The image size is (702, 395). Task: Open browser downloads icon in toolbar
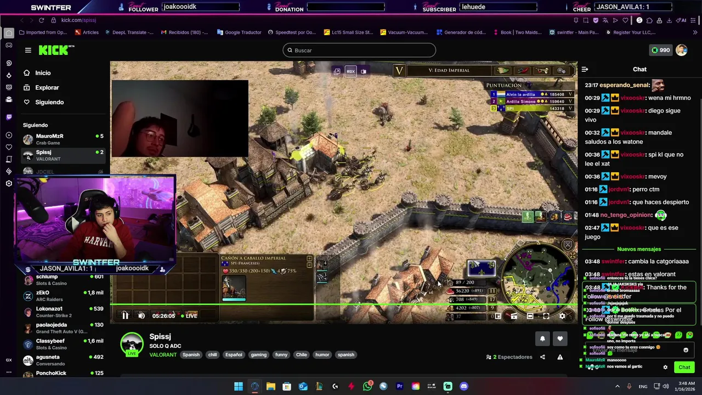(x=669, y=20)
